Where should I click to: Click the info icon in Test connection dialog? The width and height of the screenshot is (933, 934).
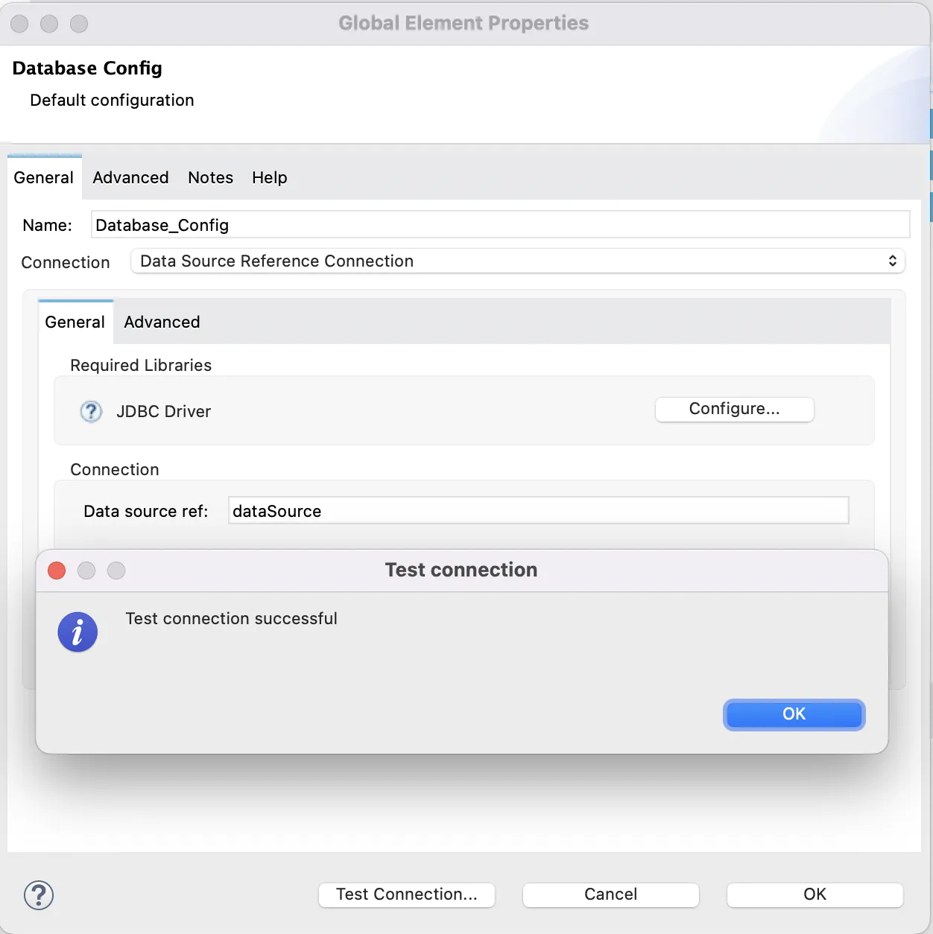[x=78, y=632]
